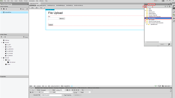The image size is (175, 98).
Task: Switch to the Data Bindings tab
Action: point(152,5)
